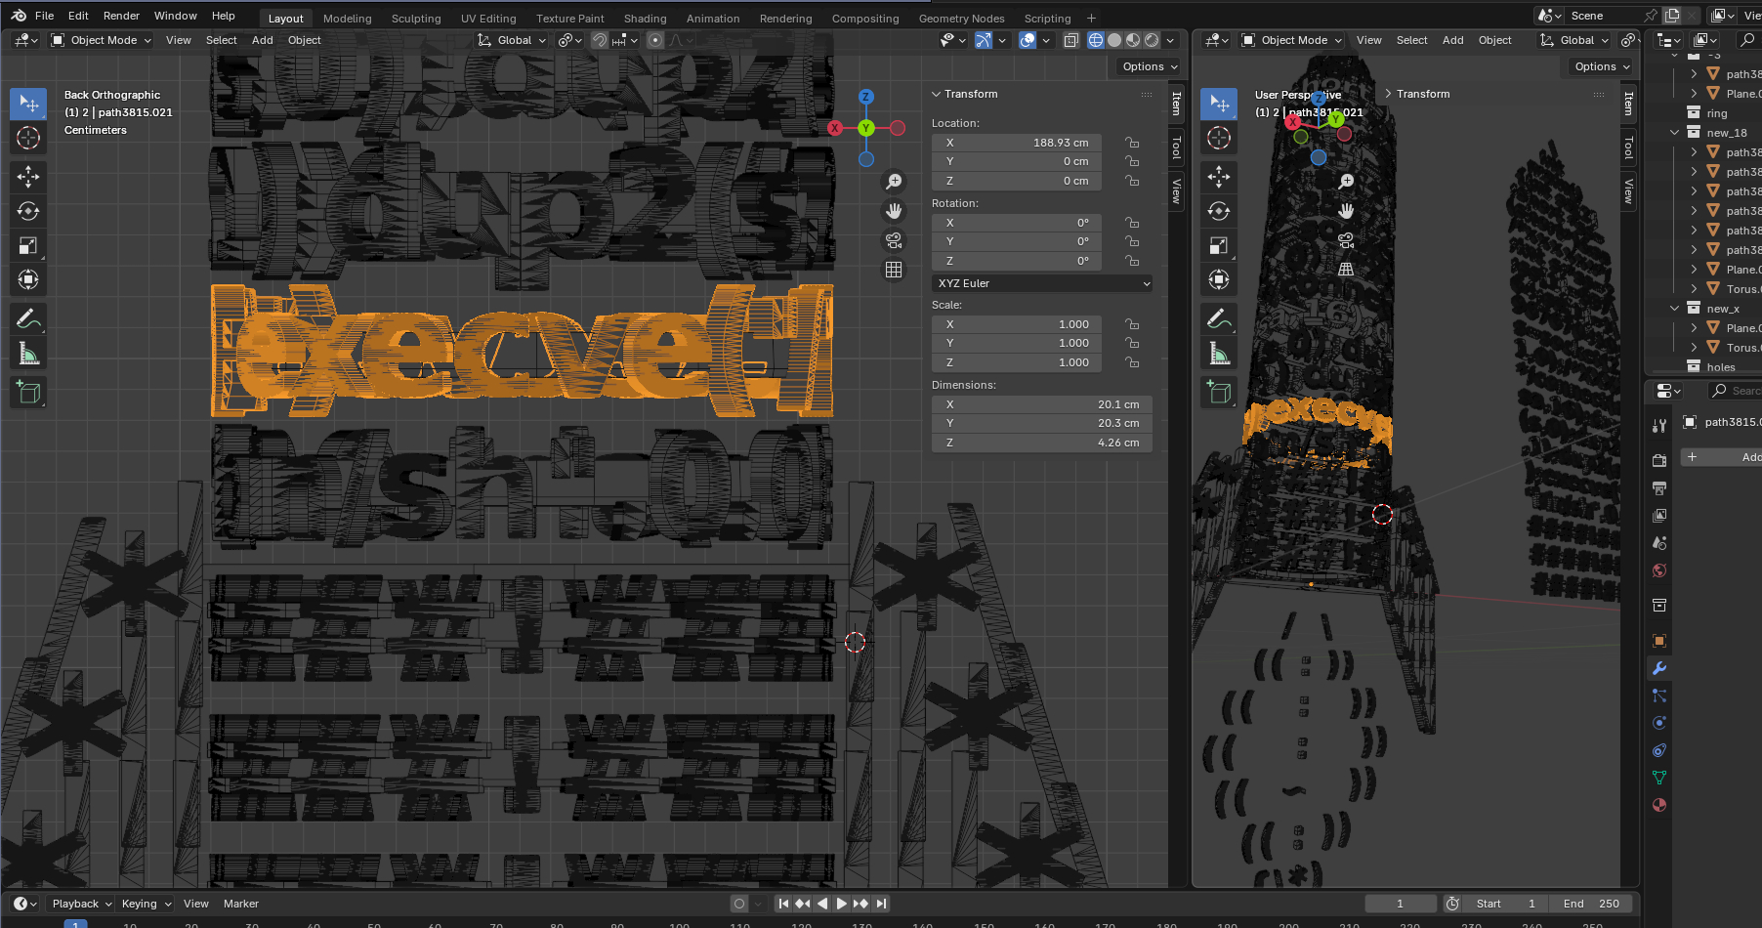The image size is (1762, 928).
Task: Select the Measure tool in left viewport
Action: (28, 354)
